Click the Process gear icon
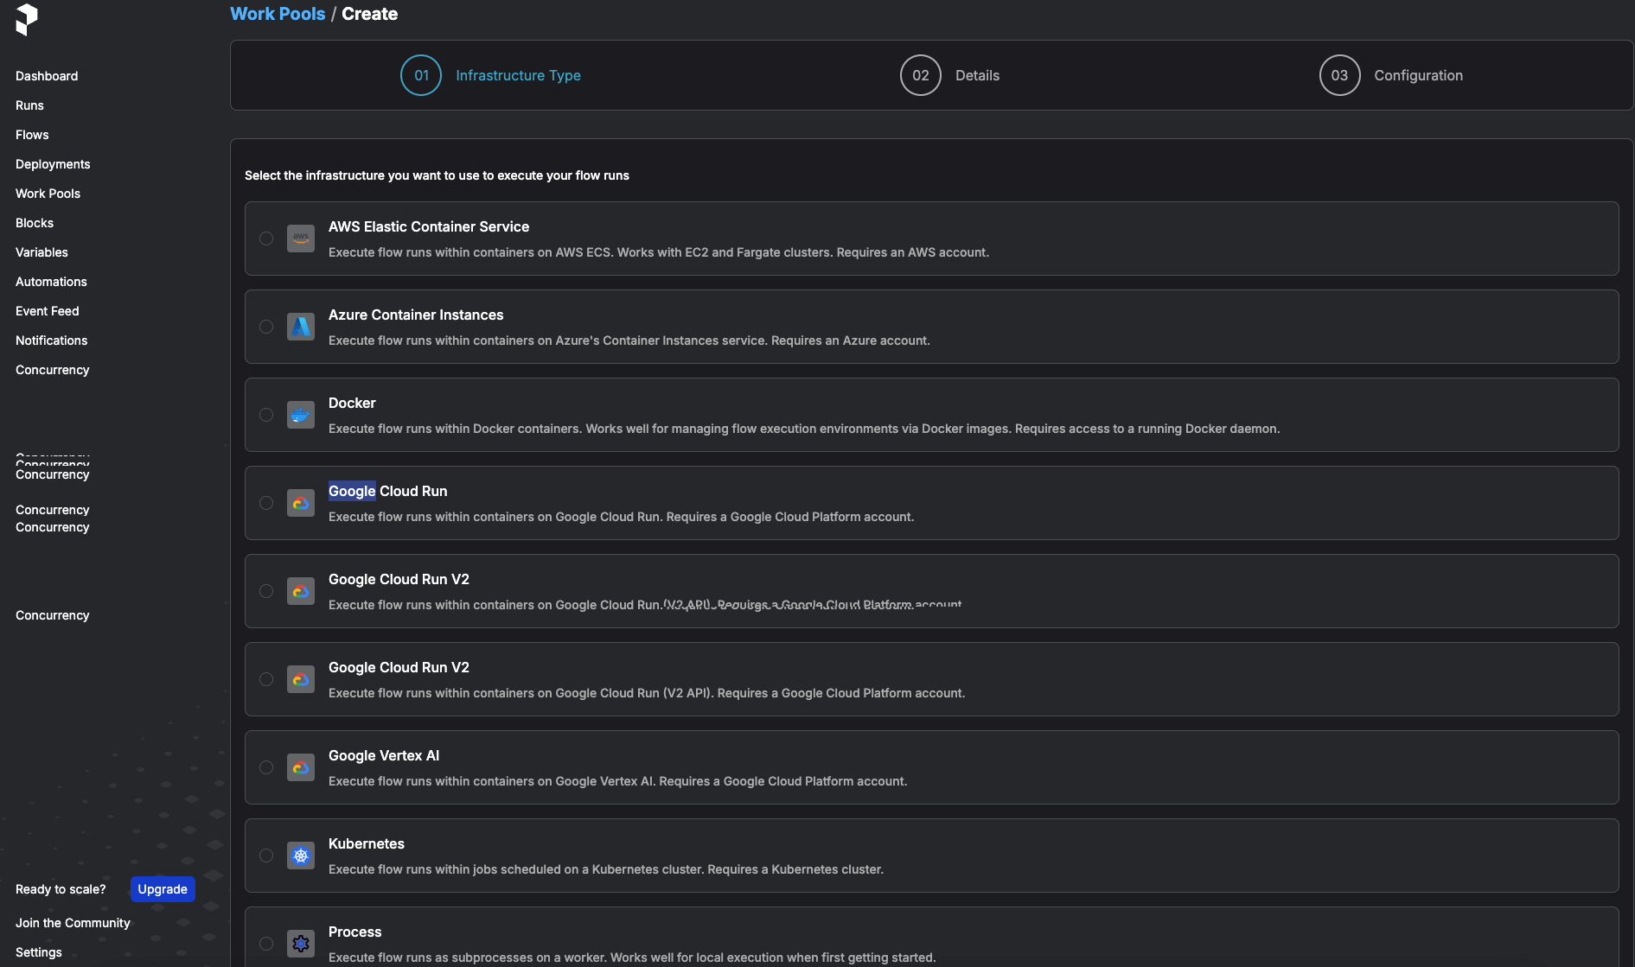This screenshot has width=1635, height=967. coord(301,944)
